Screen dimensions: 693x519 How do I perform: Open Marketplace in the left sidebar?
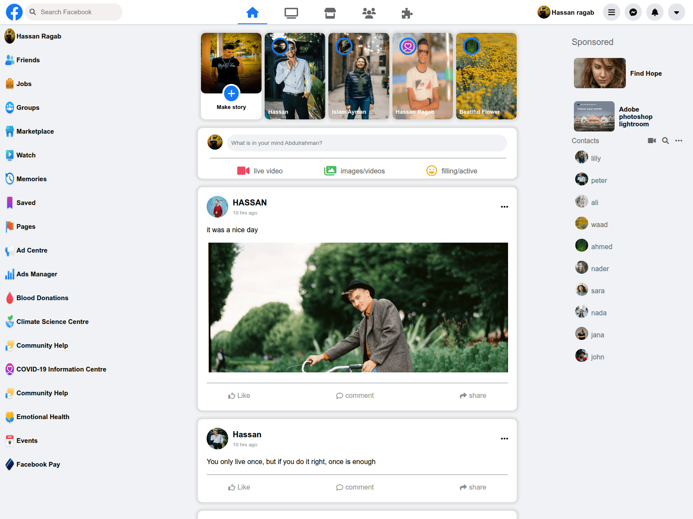[x=29, y=131]
